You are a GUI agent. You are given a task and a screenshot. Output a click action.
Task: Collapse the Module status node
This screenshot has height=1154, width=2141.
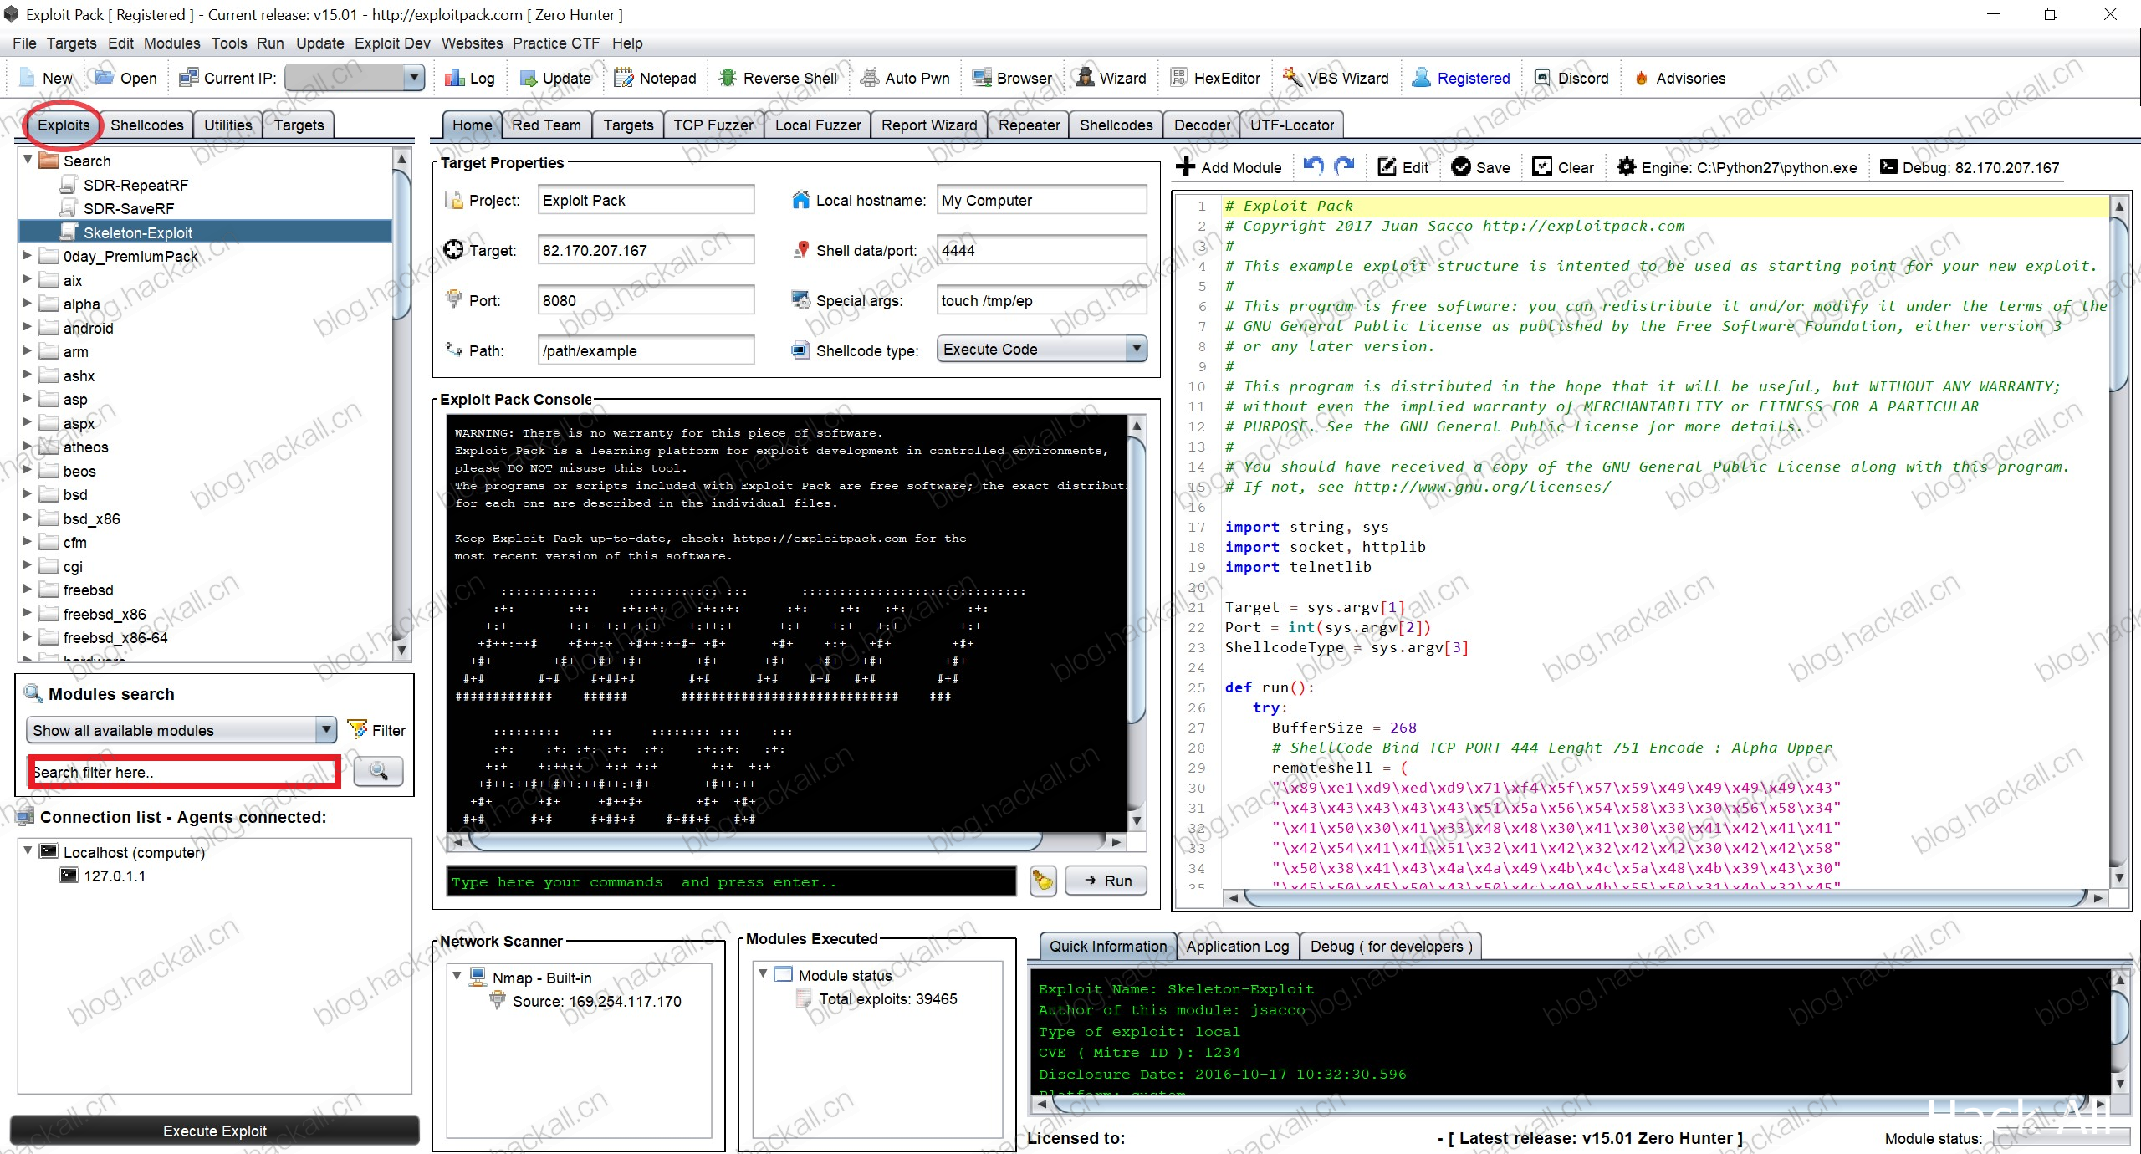pyautogui.click(x=763, y=973)
